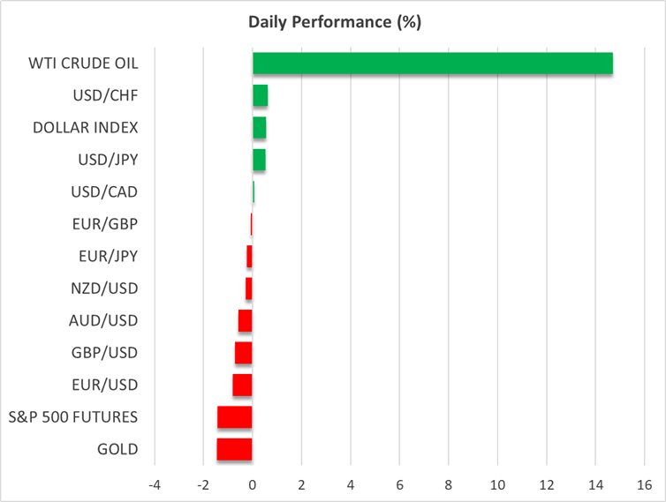Screen dimensions: 666x502
Task: Select the Dollar Index green bar
Action: (260, 128)
